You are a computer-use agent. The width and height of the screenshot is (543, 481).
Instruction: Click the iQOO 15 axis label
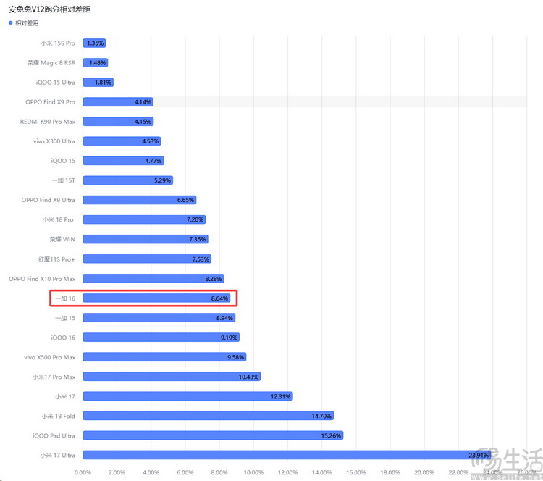point(63,161)
